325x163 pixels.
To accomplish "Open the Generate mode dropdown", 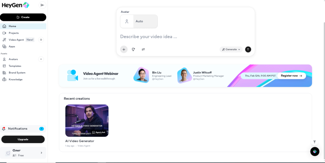I will click(x=231, y=49).
